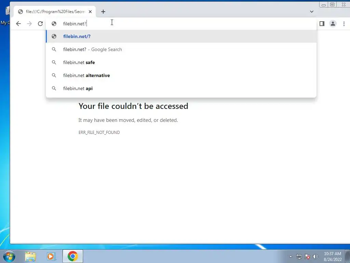Open the Action Center flag icon
The image size is (350, 263).
[x=307, y=256]
